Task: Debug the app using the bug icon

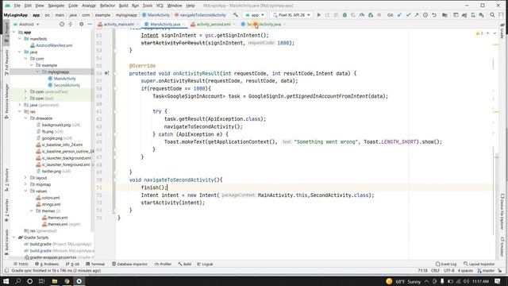Action: point(344,15)
